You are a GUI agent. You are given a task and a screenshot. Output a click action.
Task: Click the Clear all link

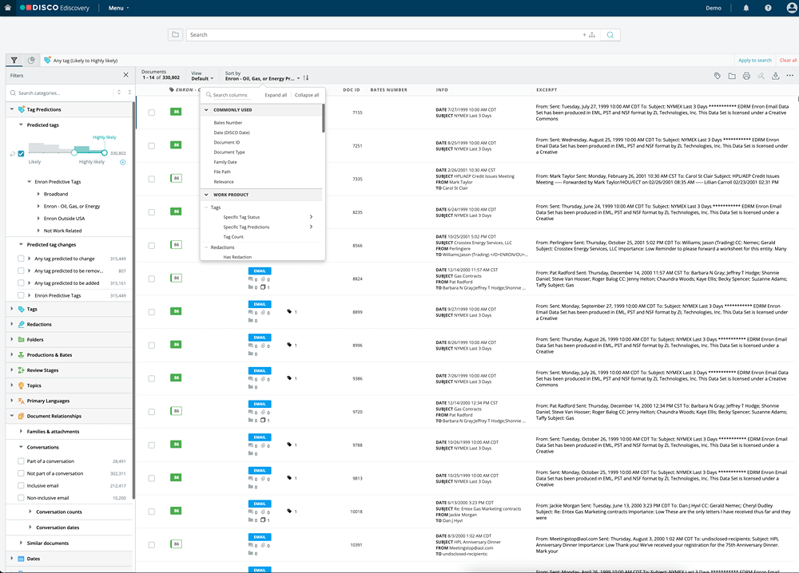(788, 60)
